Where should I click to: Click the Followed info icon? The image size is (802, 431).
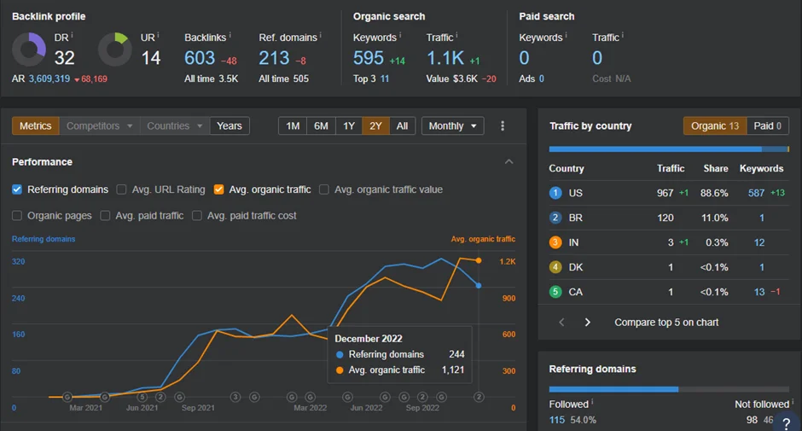(x=592, y=402)
